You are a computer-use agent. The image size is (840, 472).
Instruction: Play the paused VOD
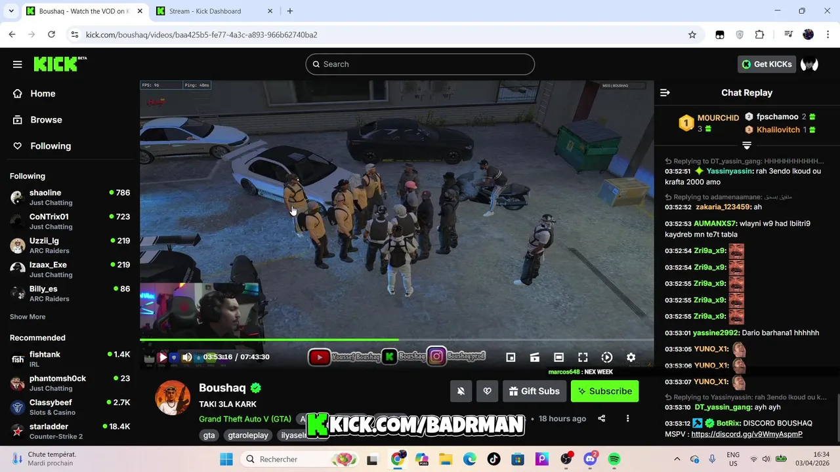163,357
